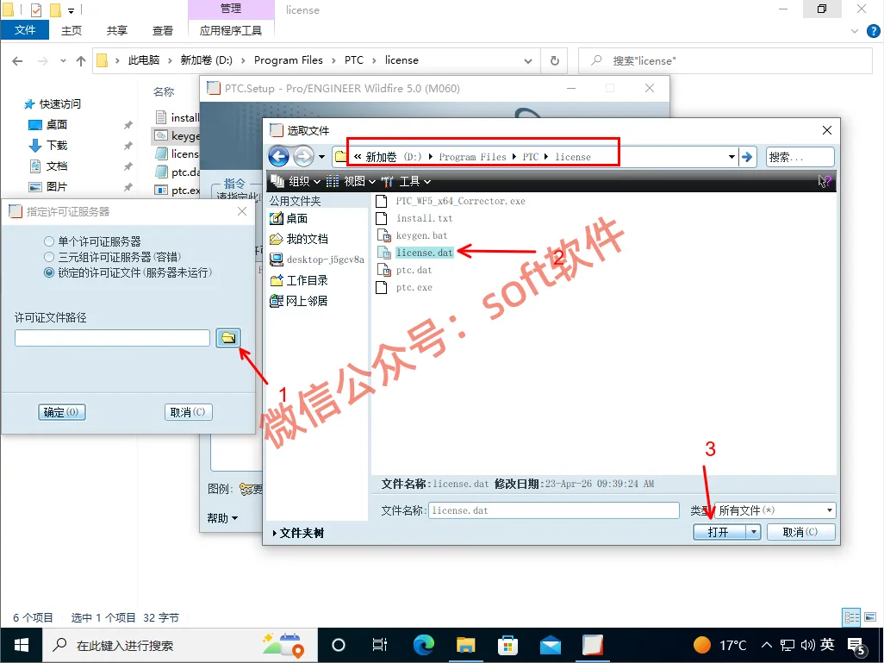Open the Mail app from the taskbar
The image size is (884, 663).
click(x=551, y=645)
